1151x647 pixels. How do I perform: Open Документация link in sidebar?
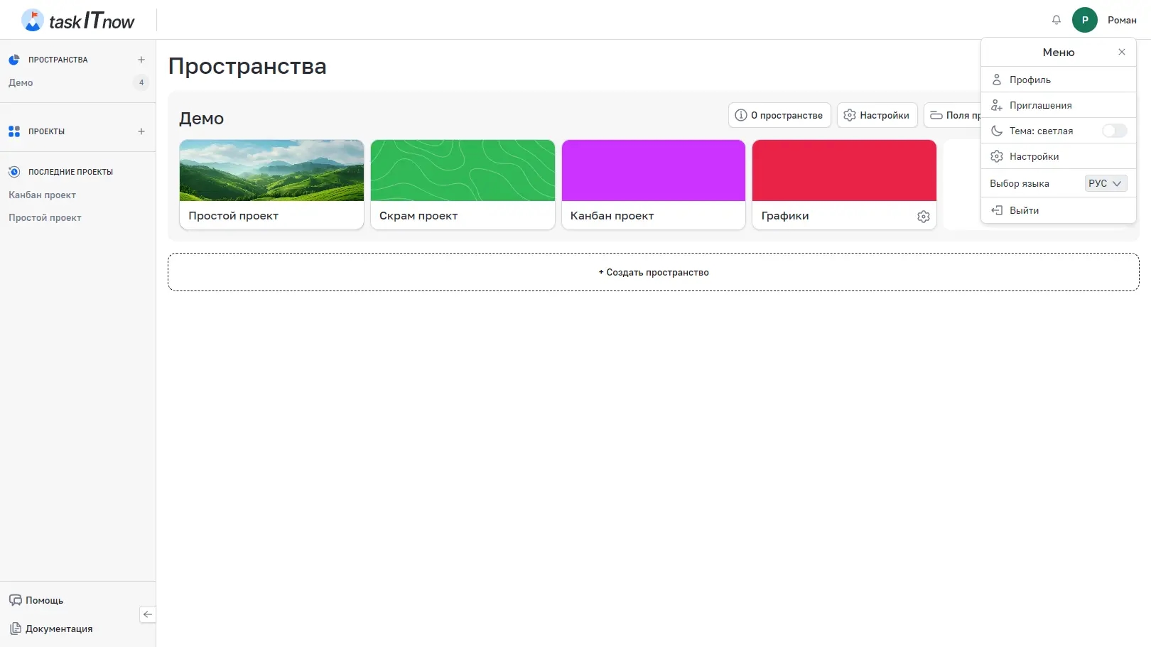click(x=58, y=629)
